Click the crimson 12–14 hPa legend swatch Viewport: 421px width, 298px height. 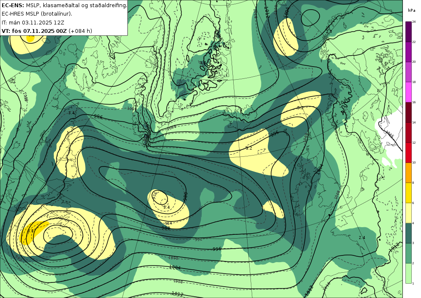408,132
